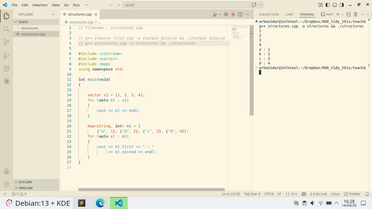Open the Source Control view

tap(7, 42)
